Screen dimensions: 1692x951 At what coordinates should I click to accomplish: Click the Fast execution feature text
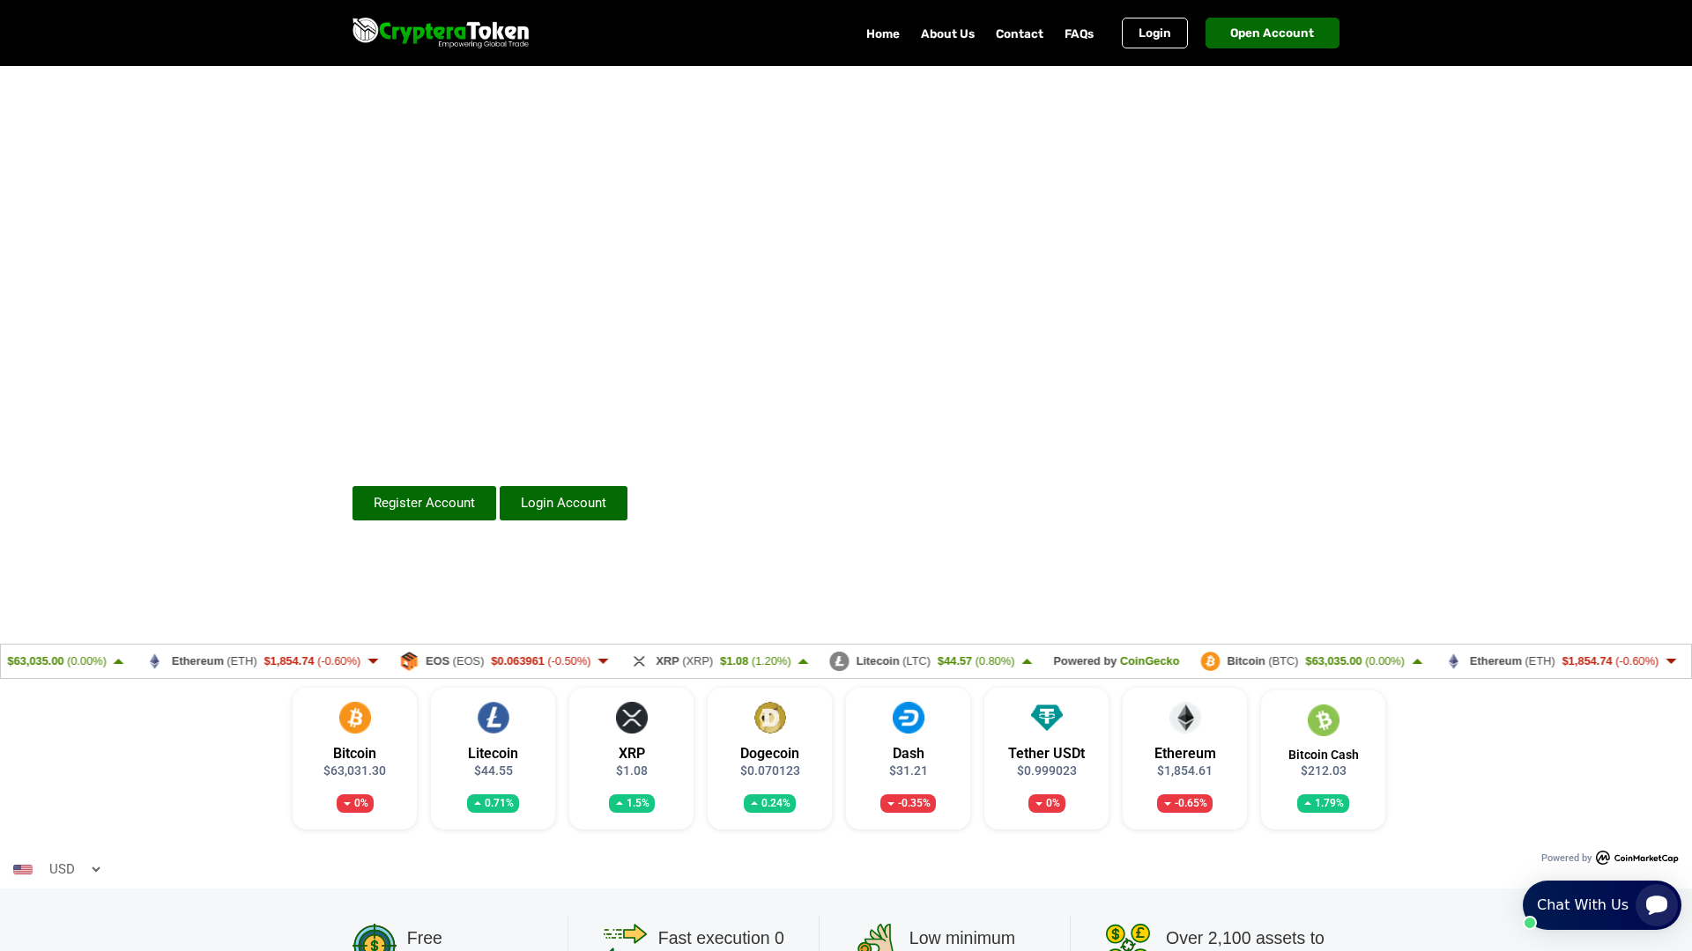[x=721, y=938]
